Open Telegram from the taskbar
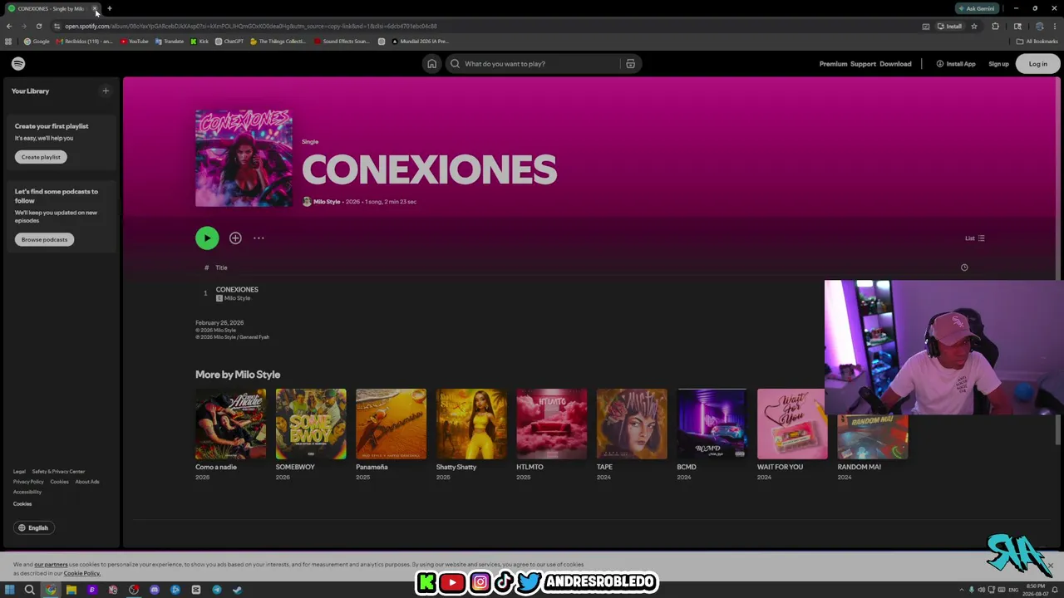 point(217,590)
